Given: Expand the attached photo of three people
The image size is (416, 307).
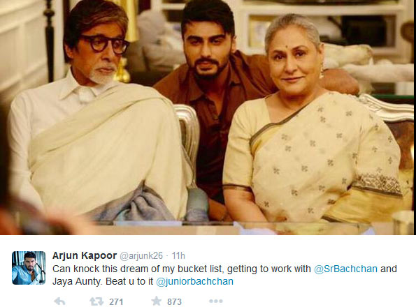Looking at the screenshot, I should (208, 117).
